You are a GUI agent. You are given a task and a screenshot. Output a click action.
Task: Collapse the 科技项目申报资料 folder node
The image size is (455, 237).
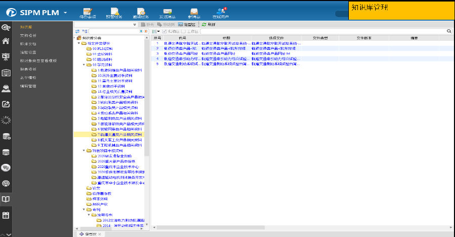(x=84, y=150)
